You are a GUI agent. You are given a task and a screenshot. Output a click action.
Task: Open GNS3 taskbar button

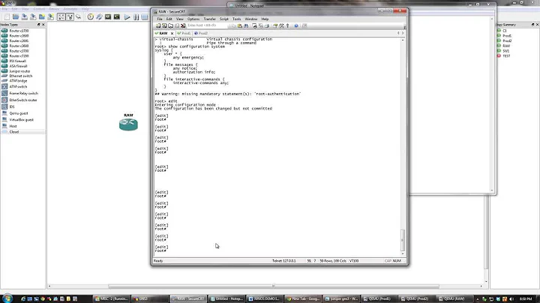pos(149,298)
